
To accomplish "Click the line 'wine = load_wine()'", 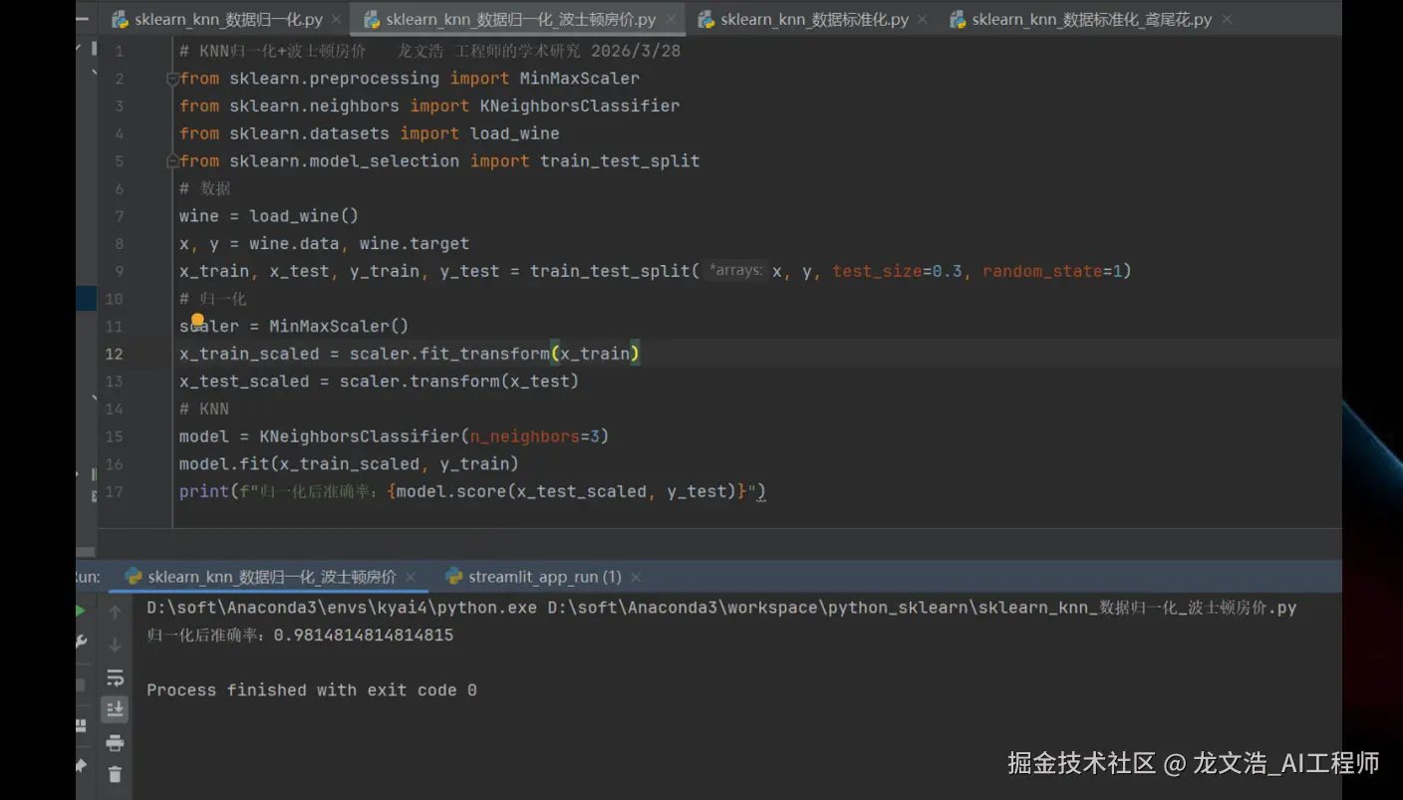I will click(269, 215).
